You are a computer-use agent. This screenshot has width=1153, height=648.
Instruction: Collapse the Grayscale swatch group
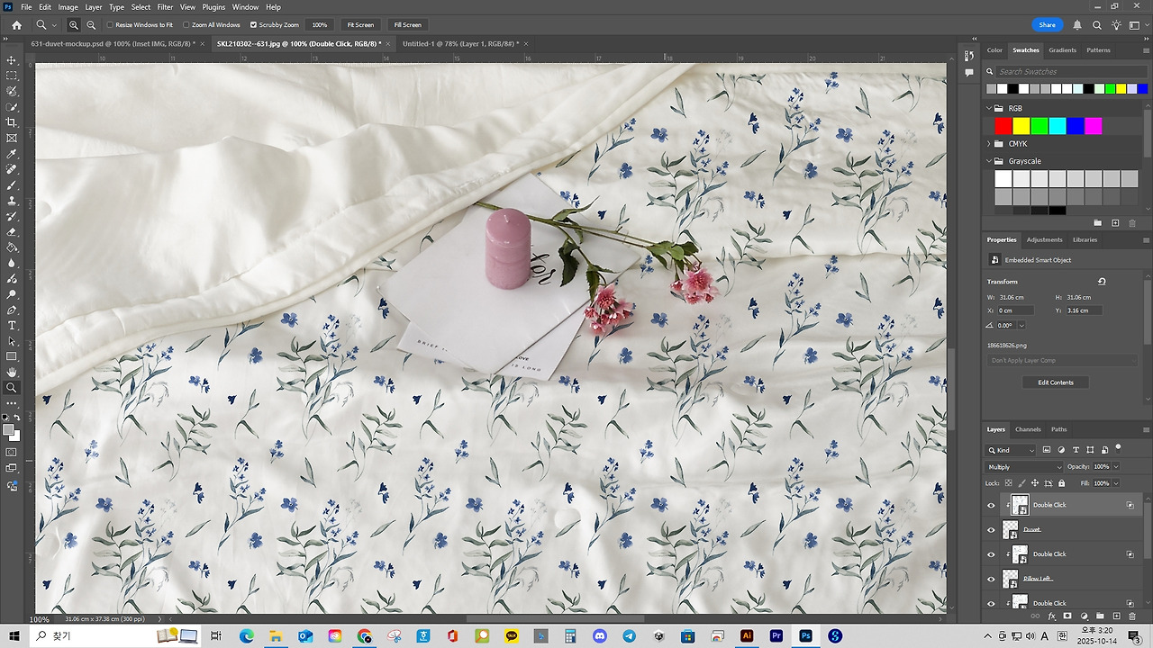point(989,160)
